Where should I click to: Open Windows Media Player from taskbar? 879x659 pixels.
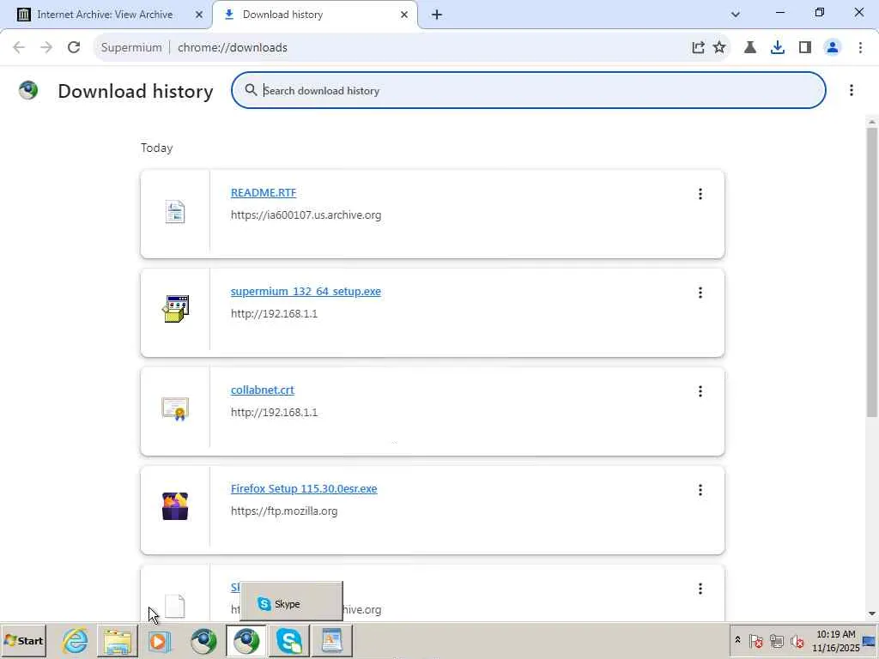(x=159, y=640)
